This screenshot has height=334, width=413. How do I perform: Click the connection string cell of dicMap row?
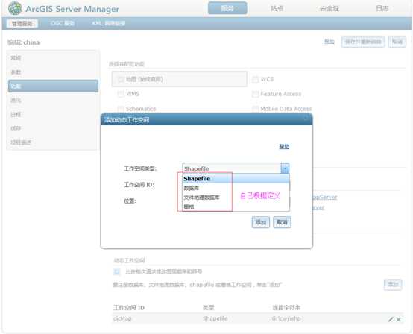286,318
